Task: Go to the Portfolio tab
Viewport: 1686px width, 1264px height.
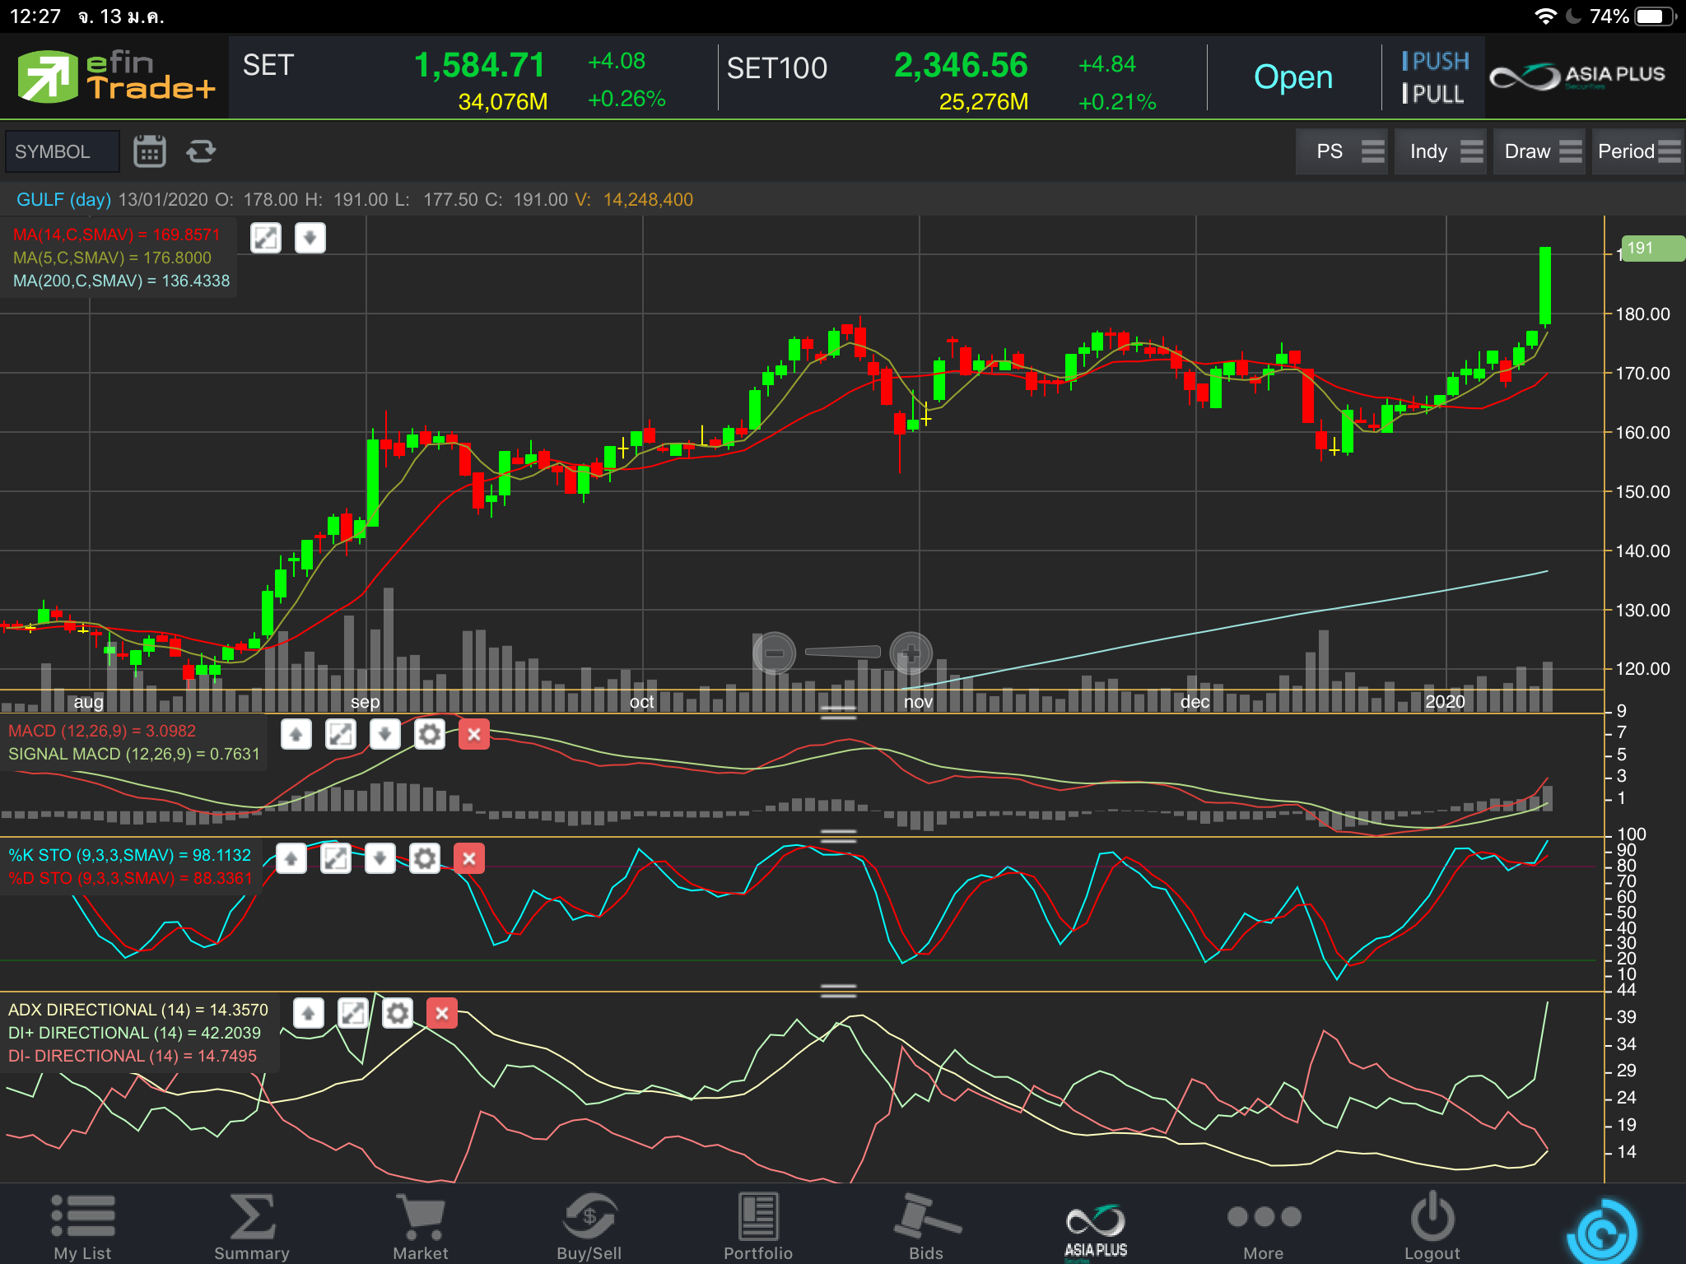Action: (x=757, y=1227)
